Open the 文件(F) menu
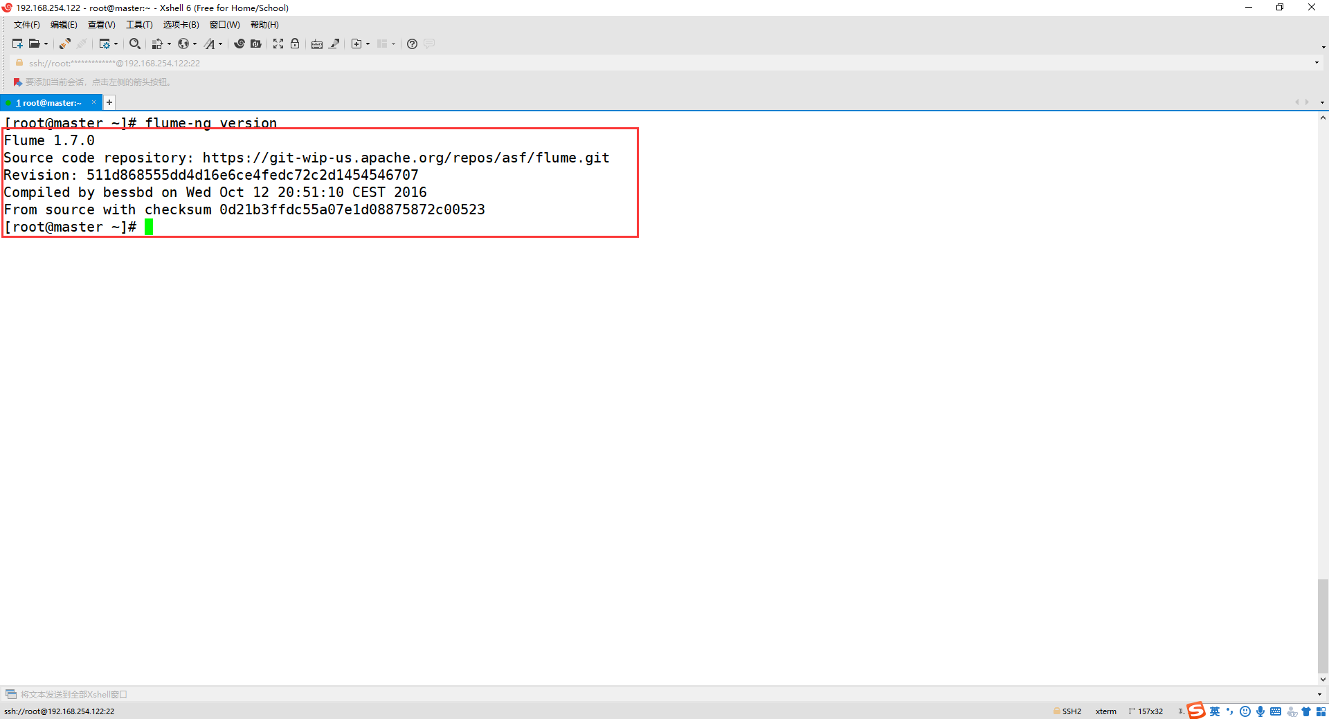This screenshot has height=719, width=1329. pos(26,24)
